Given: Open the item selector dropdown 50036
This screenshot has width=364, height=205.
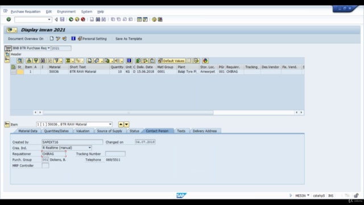Looking at the screenshot, I should pos(110,124).
